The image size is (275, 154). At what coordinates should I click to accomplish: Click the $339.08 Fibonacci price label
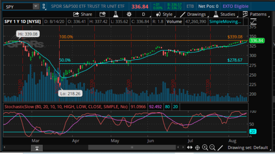click(235, 37)
